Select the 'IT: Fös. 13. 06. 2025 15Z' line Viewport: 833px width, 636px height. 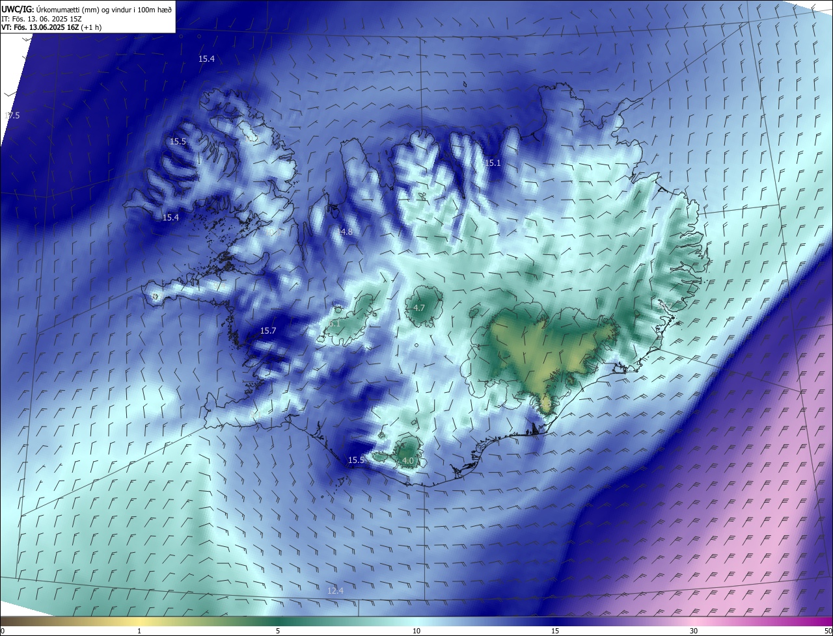coord(40,19)
